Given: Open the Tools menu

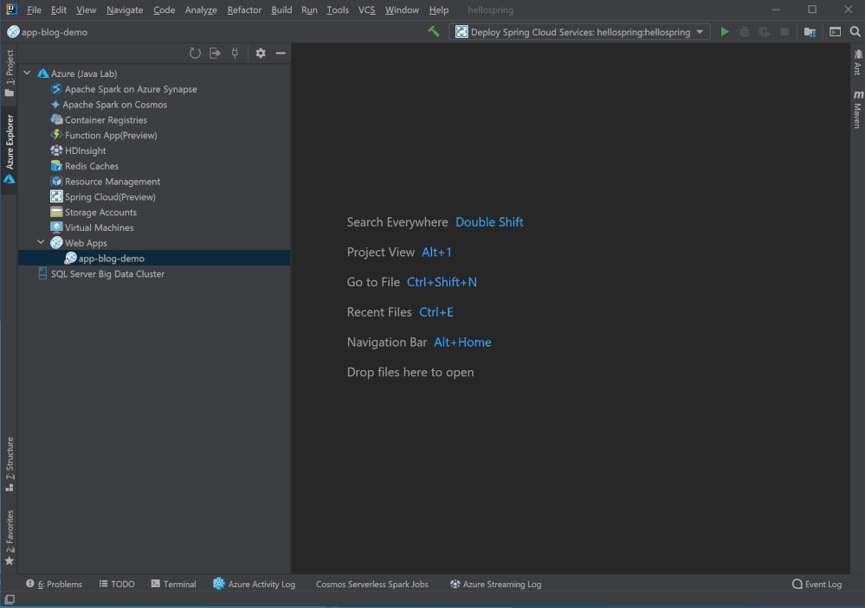Looking at the screenshot, I should point(338,10).
